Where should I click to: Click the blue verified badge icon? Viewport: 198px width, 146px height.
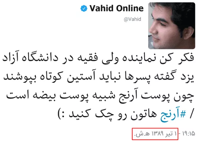(x=84, y=8)
